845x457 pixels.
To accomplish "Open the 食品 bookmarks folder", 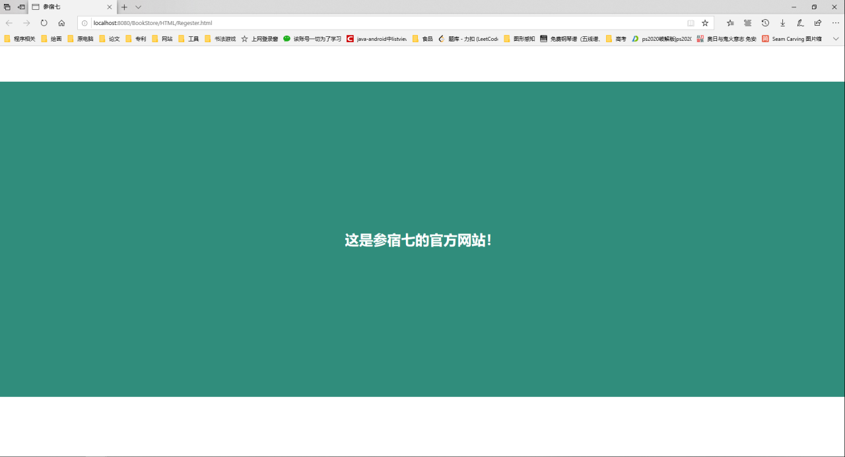I will [x=423, y=39].
